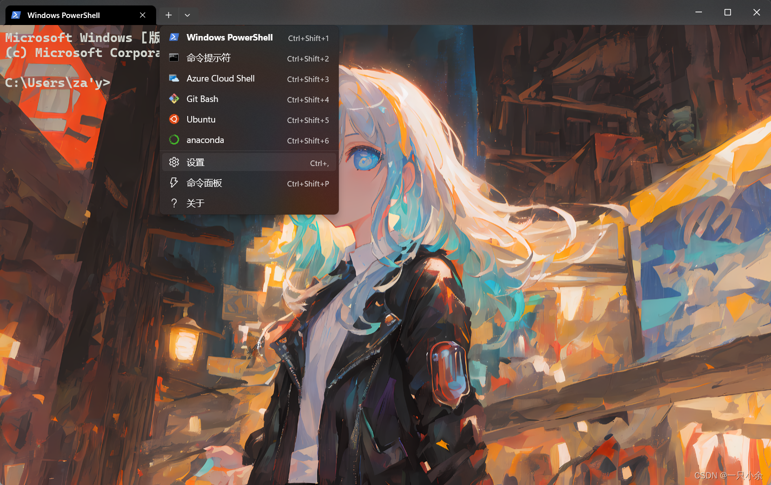
Task: Click the (c) Microsoft Corporation line
Action: coord(83,52)
